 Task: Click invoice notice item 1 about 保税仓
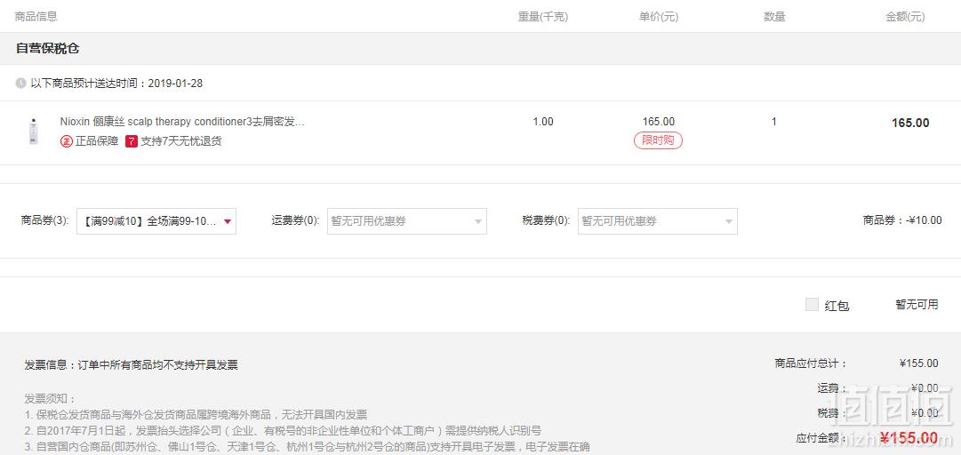(196, 415)
